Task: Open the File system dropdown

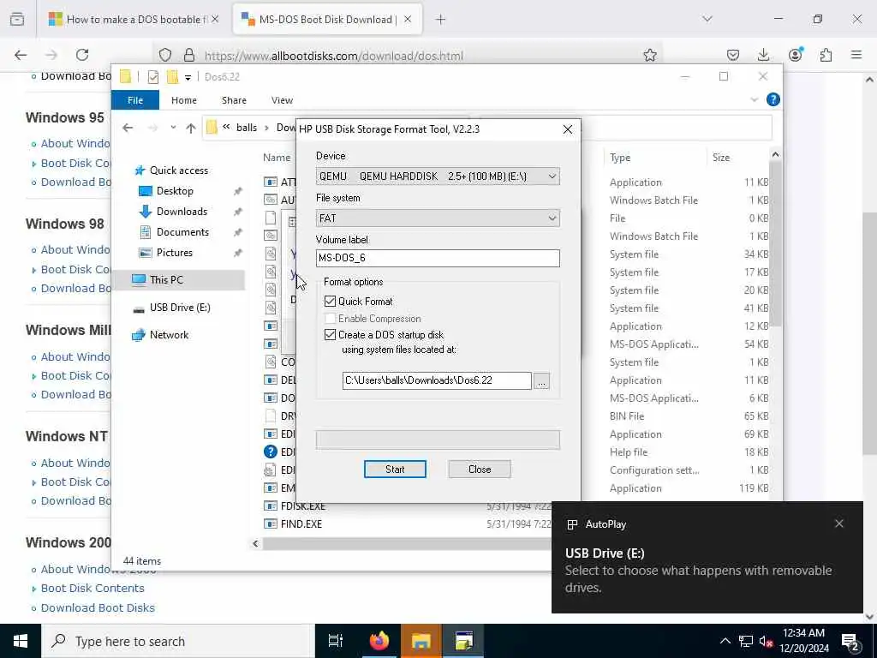Action: [x=438, y=218]
